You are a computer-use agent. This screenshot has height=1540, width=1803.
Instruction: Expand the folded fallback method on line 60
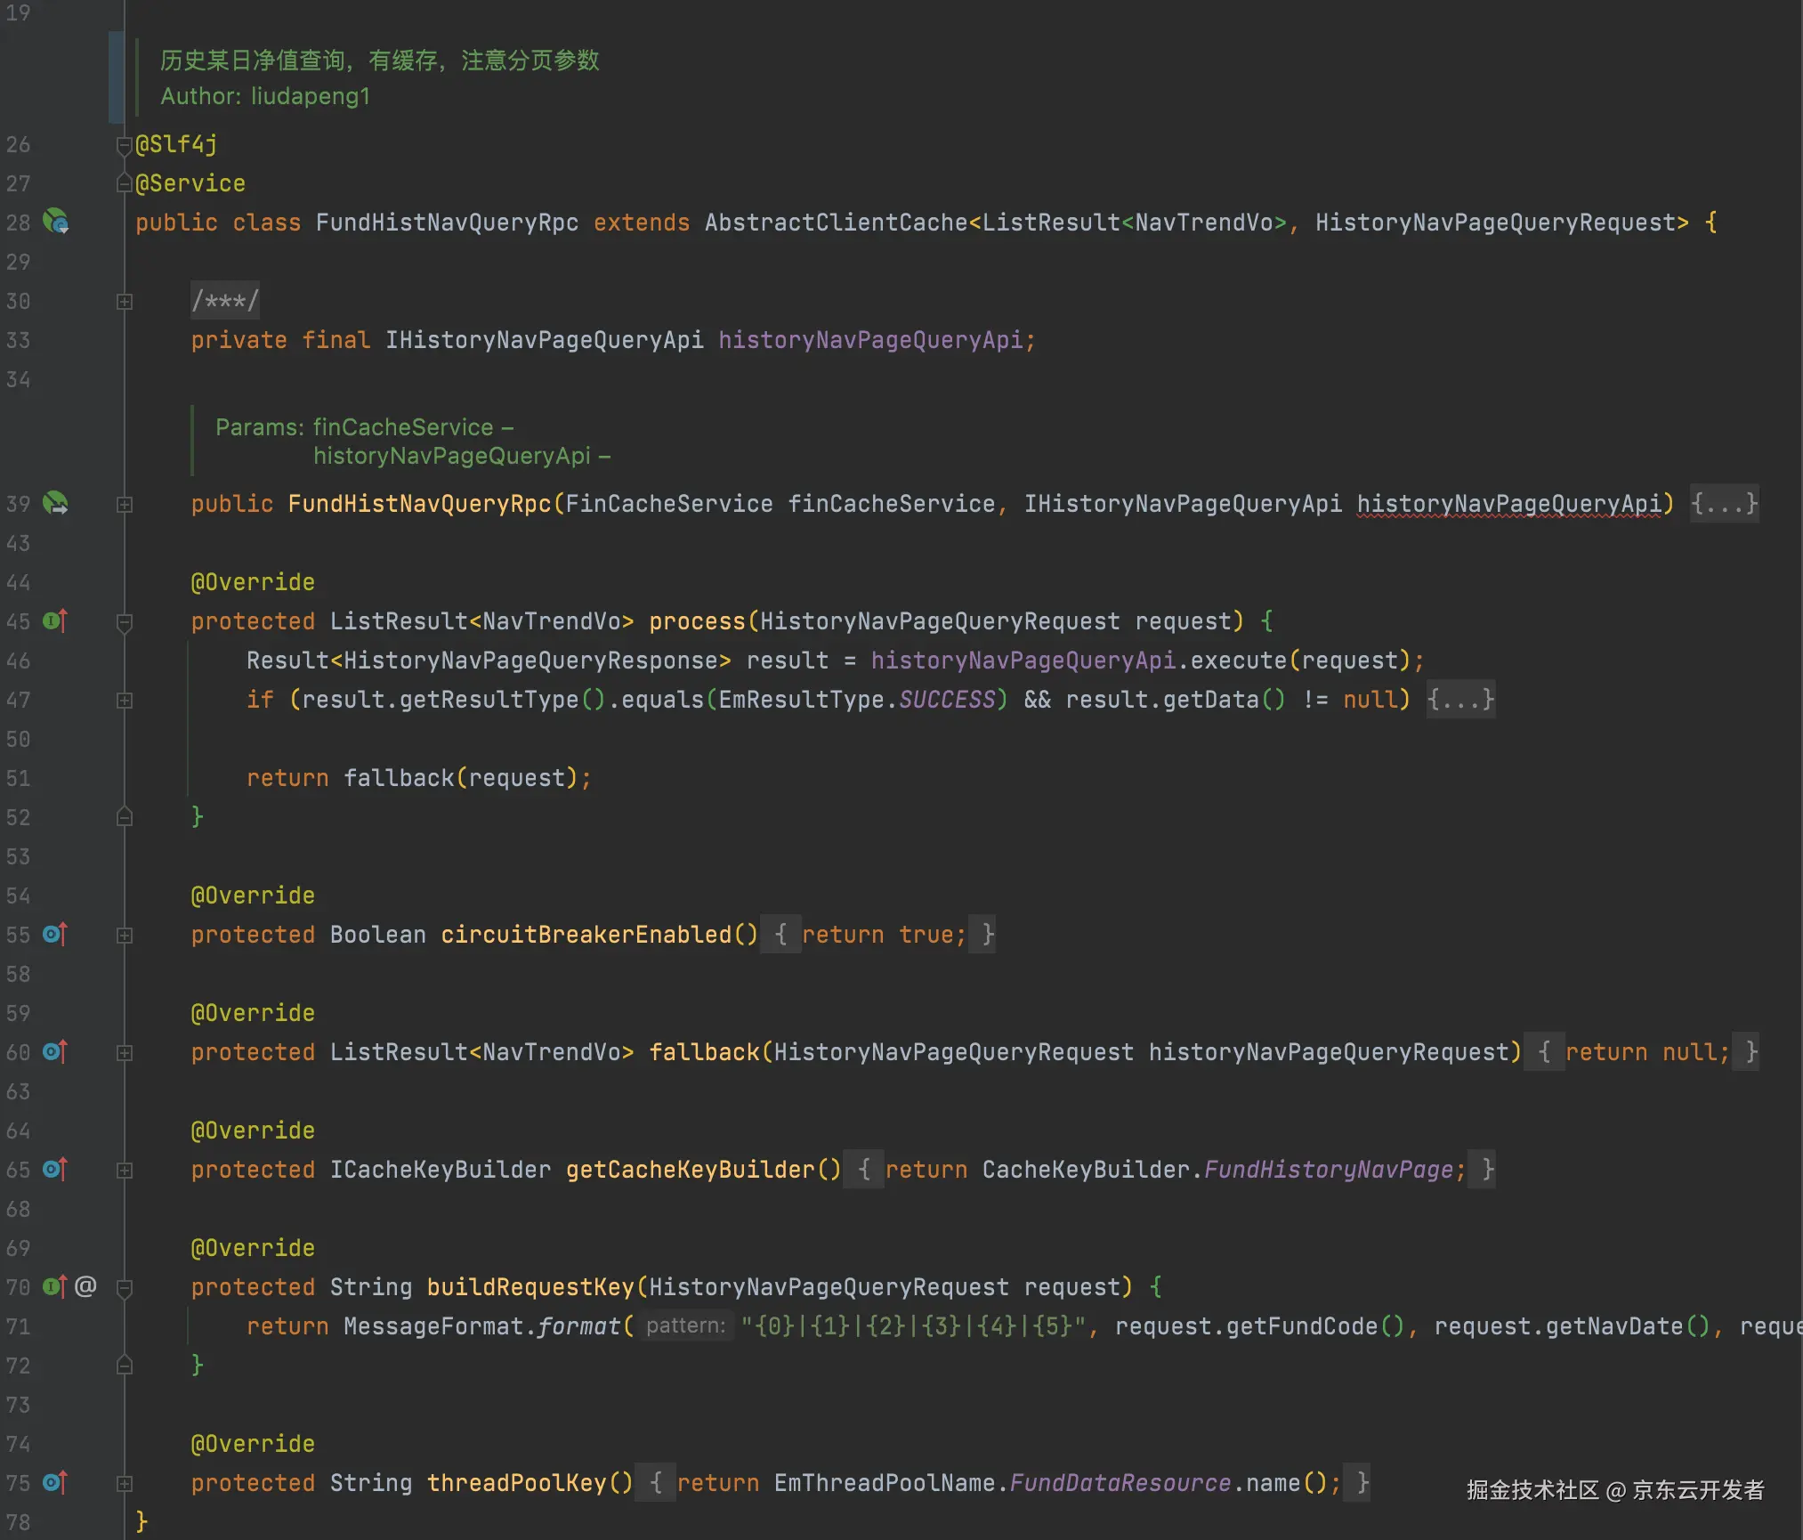(125, 1053)
